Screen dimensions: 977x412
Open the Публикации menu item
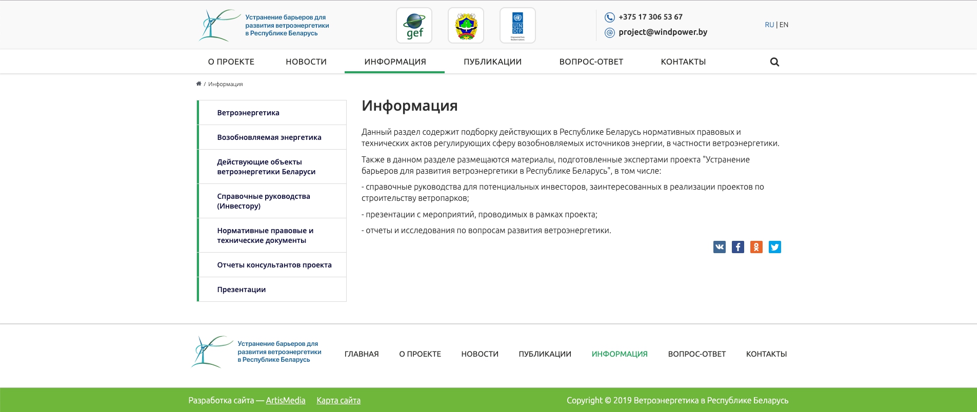click(x=492, y=62)
